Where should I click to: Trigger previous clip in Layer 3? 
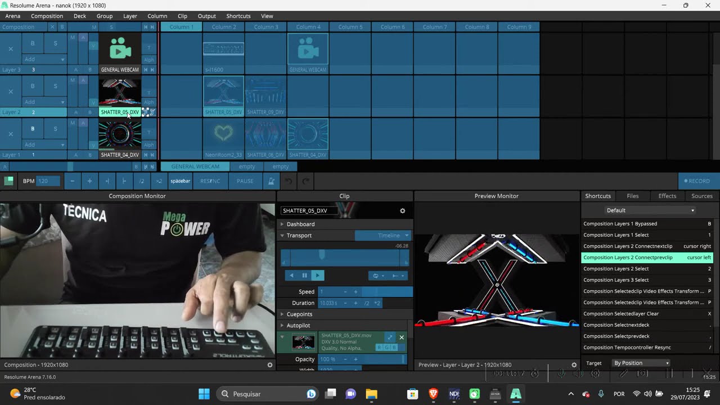(146, 70)
